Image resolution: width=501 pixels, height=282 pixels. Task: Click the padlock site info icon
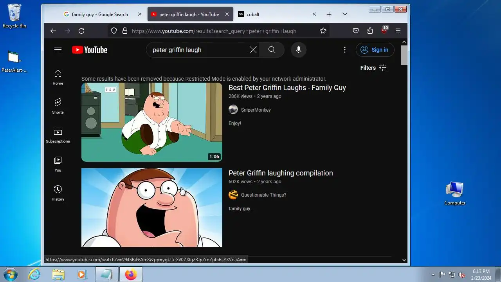pyautogui.click(x=125, y=31)
